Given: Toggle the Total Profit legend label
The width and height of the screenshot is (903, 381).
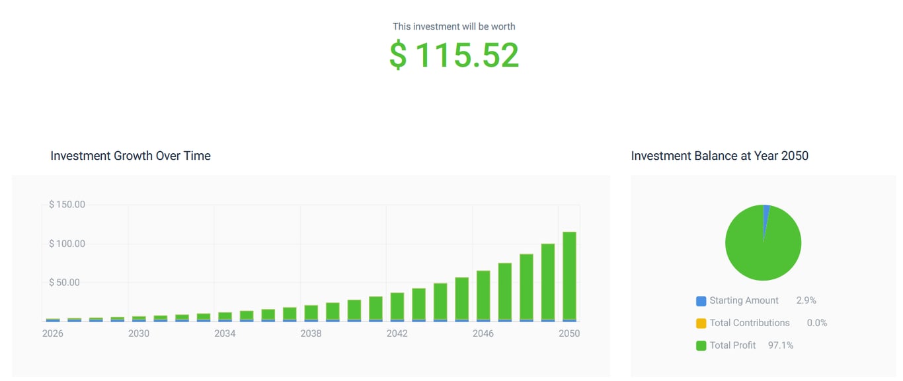Looking at the screenshot, I should (732, 345).
